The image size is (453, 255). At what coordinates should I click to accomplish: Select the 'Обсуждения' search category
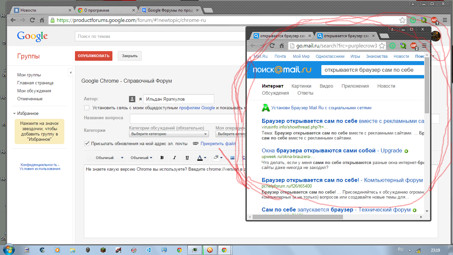(275, 93)
